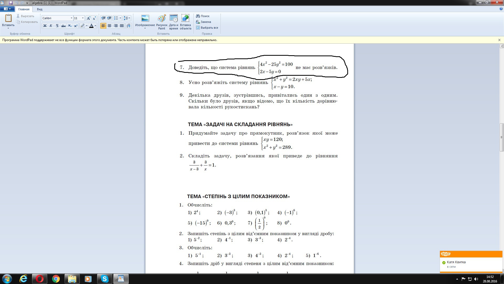Show hidden tray icons arrow

point(457,279)
